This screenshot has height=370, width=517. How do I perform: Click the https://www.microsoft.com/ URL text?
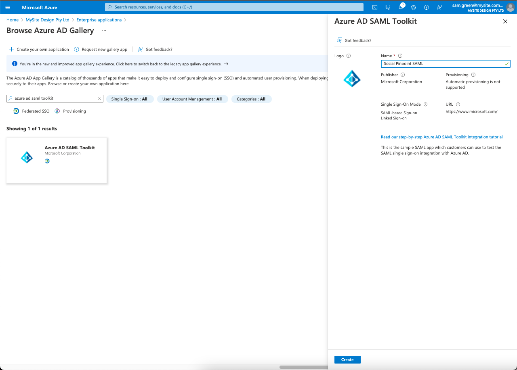pos(471,112)
